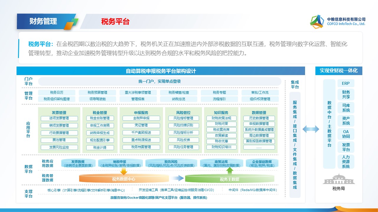
Task: Select the red 税务平台 title
Action: click(x=115, y=21)
